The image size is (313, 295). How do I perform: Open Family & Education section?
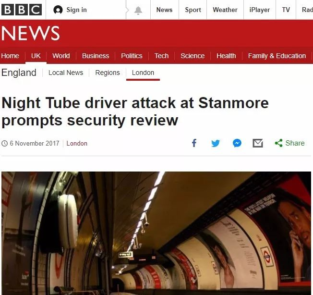pyautogui.click(x=277, y=56)
